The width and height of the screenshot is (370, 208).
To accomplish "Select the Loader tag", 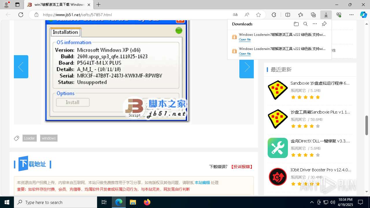I will coord(29,138).
